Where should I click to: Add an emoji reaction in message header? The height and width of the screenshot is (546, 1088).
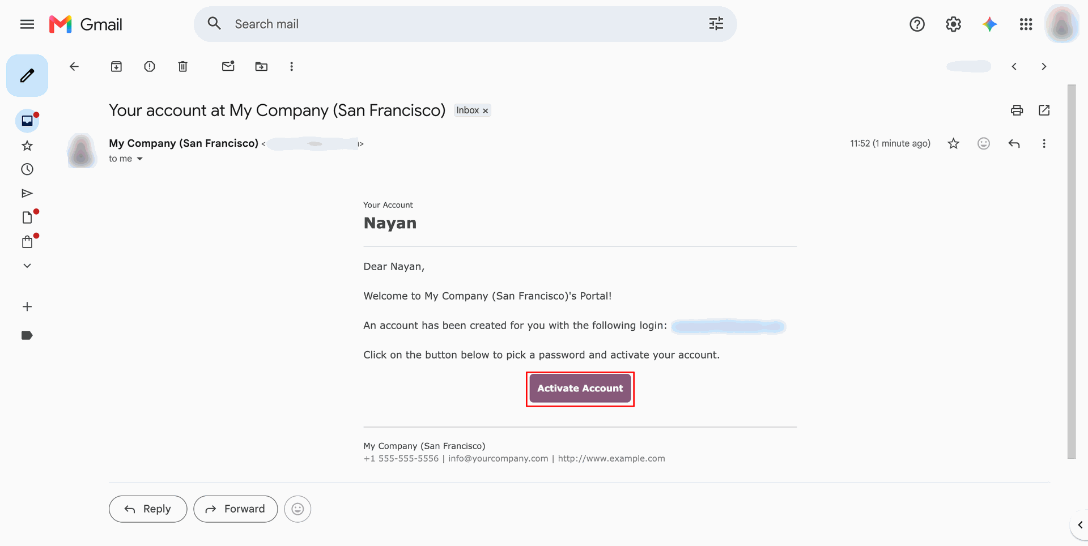pyautogui.click(x=984, y=144)
